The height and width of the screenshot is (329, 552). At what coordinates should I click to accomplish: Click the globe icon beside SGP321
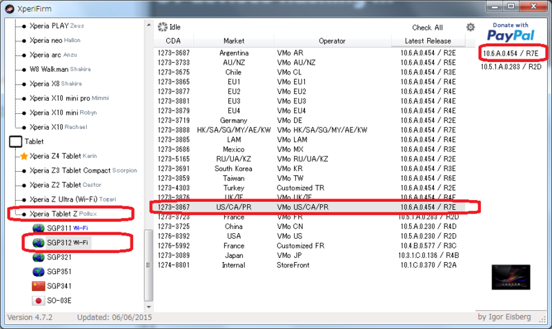[x=39, y=257]
